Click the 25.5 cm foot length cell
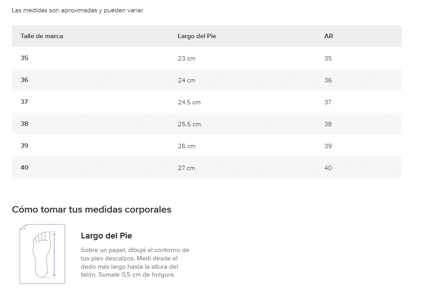This screenshot has height=302, width=428. pos(189,124)
